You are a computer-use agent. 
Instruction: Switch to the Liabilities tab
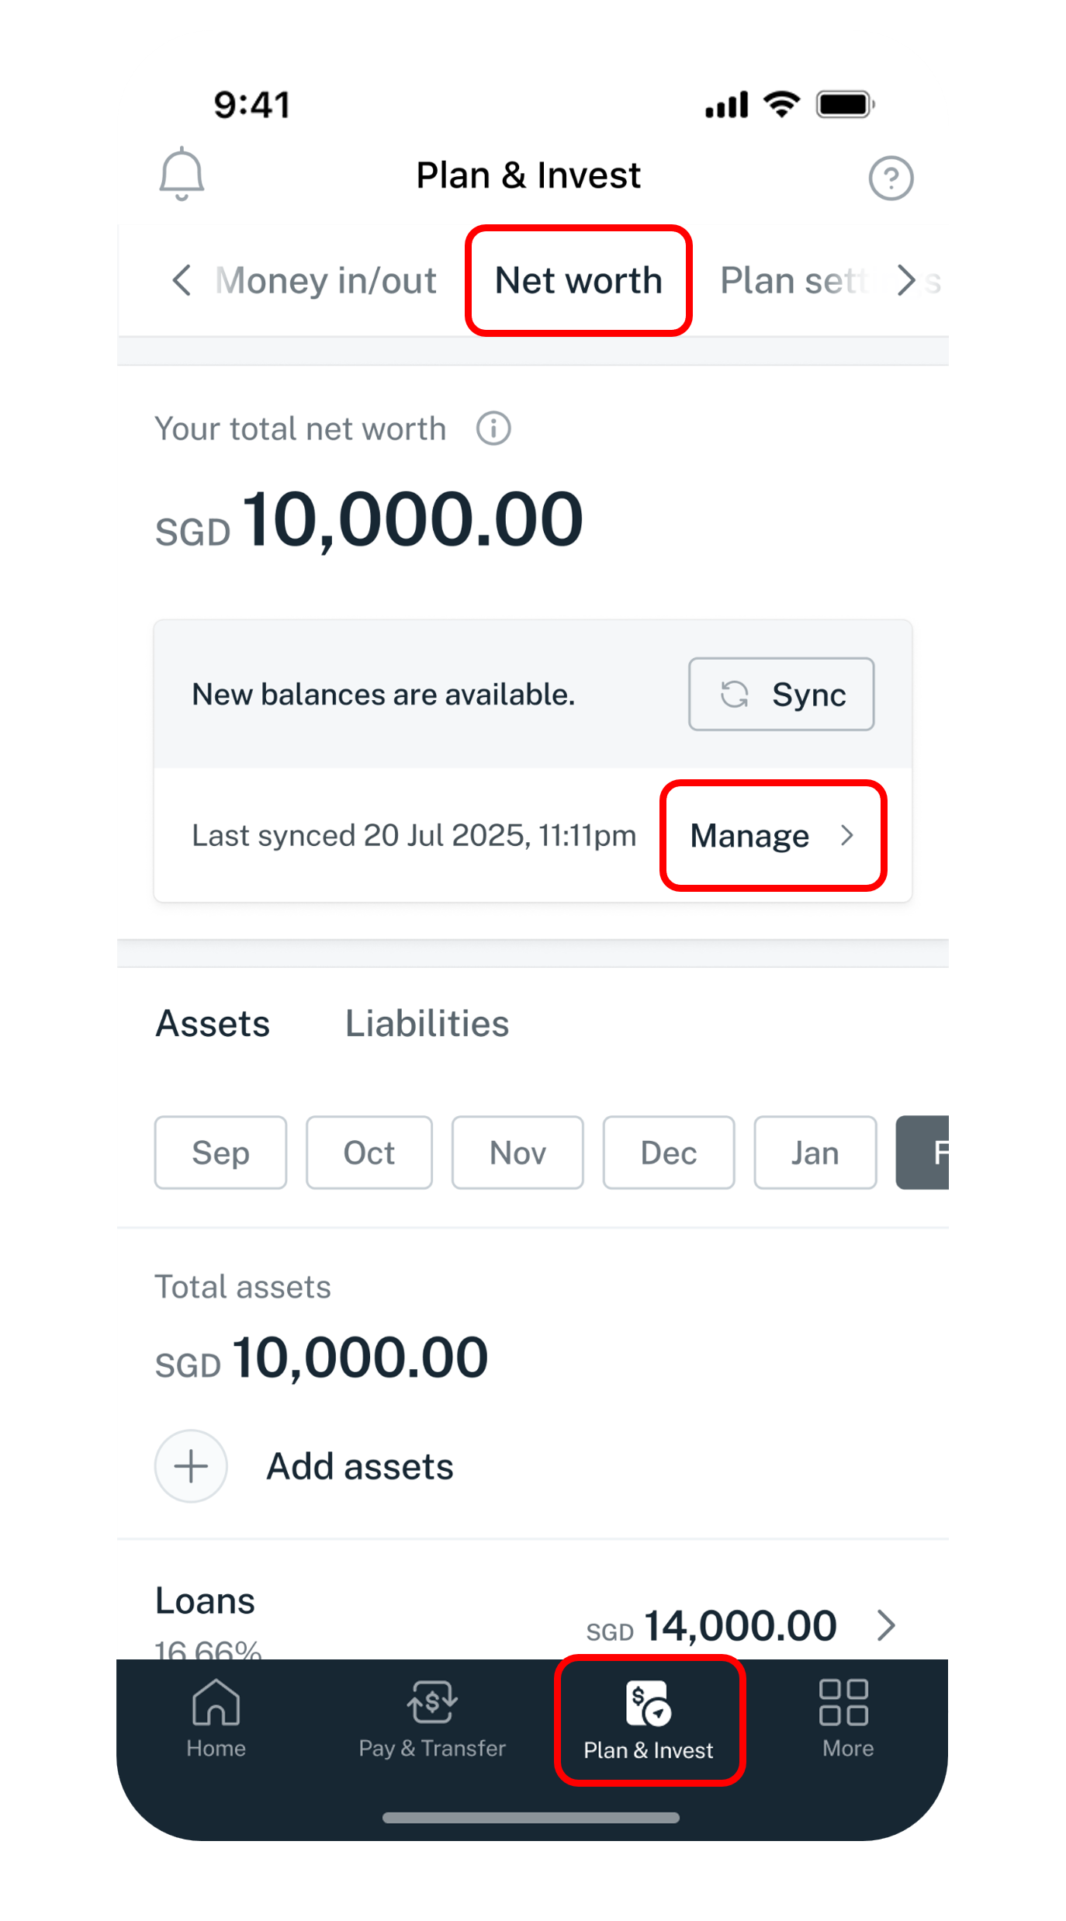point(427,1024)
